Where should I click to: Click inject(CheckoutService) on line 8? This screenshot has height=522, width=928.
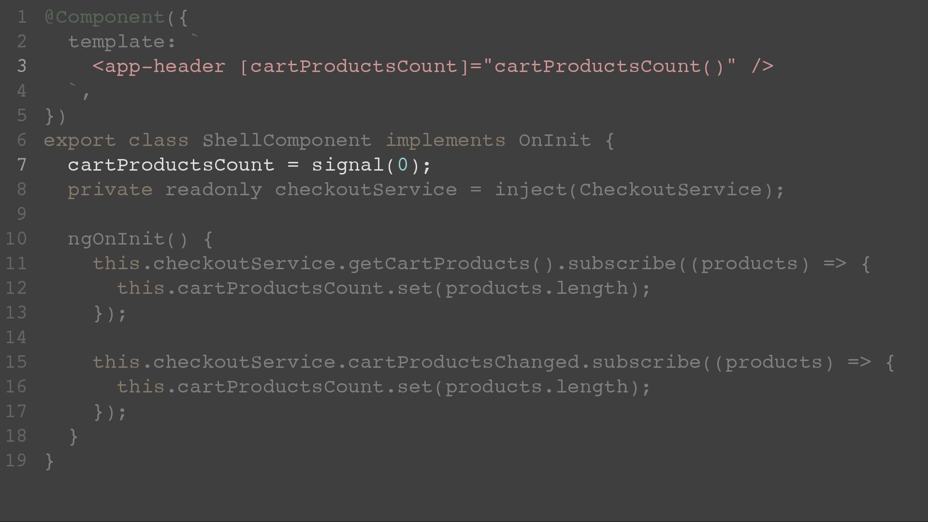(x=634, y=189)
